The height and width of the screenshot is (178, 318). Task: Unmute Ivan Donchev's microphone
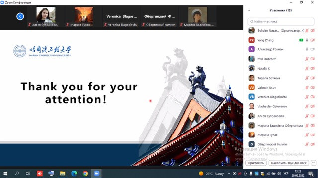pyautogui.click(x=307, y=59)
